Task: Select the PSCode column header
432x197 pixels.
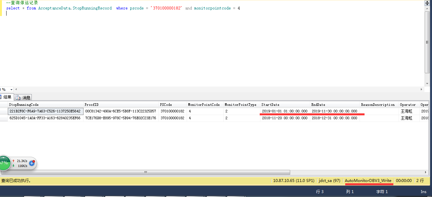Action: (173, 105)
